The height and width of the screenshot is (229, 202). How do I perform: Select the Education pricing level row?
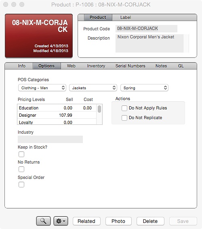click(x=57, y=108)
